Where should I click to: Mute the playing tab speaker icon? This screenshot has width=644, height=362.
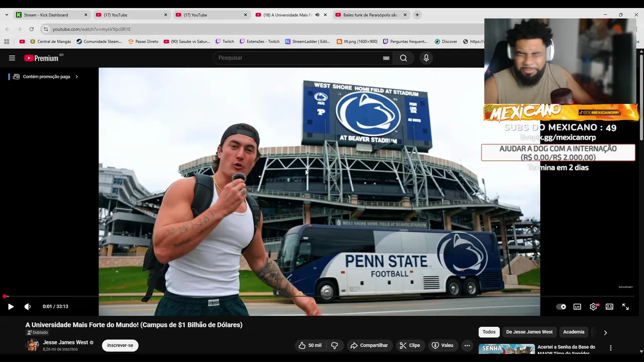[x=317, y=15]
